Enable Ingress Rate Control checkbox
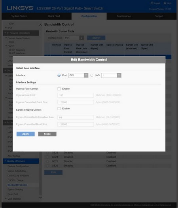This screenshot has width=178, height=208. tap(59, 89)
